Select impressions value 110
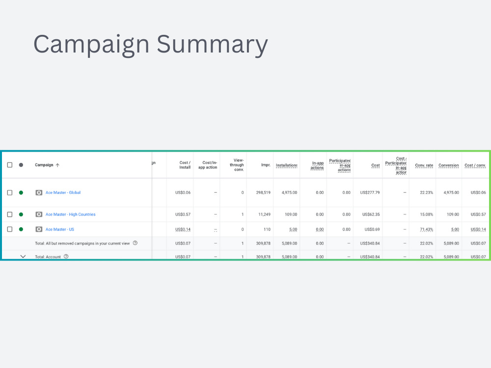This screenshot has width=491, height=368. (267, 229)
